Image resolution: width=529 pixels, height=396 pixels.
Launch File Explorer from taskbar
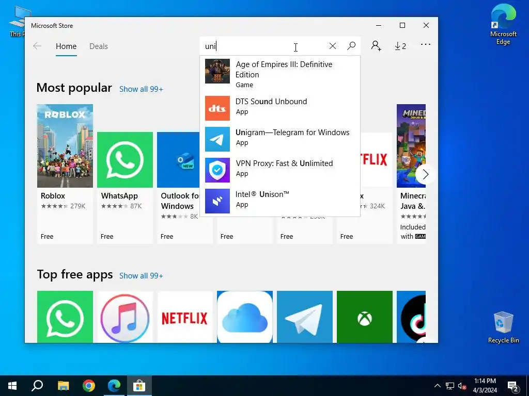click(63, 386)
